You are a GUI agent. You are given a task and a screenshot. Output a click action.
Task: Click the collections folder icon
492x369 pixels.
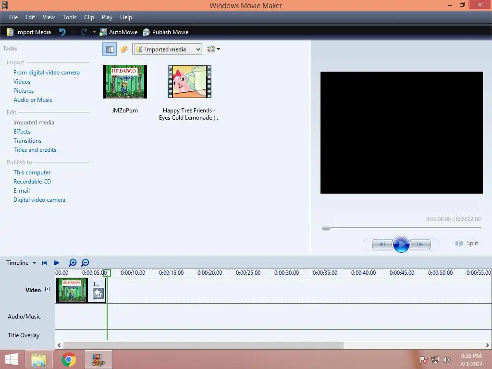pyautogui.click(x=124, y=49)
